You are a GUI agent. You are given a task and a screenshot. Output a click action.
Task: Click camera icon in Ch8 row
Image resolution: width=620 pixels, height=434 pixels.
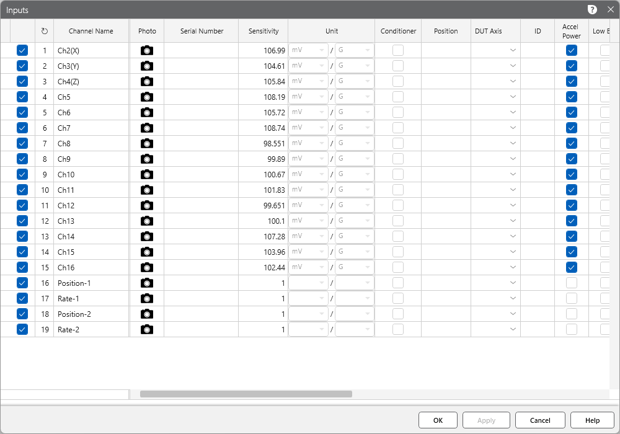146,143
